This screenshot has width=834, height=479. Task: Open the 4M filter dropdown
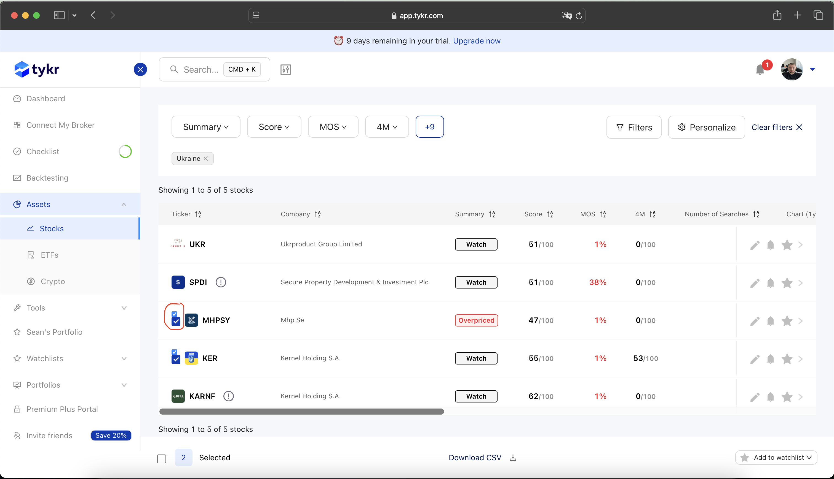[387, 127]
